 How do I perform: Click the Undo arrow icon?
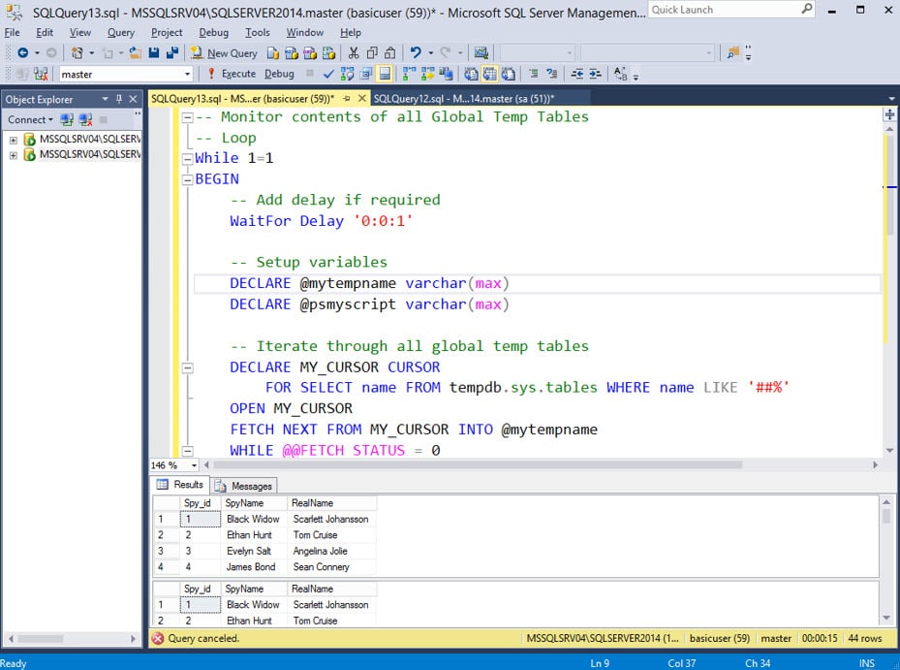(x=416, y=53)
